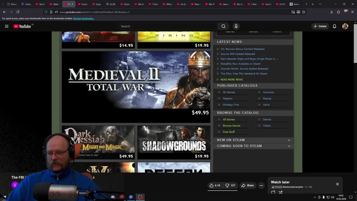Open the list all tabs dropdown

pyautogui.click(x=320, y=4)
